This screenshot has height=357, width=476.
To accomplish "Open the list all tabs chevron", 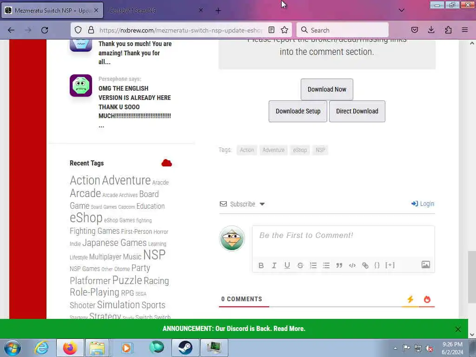I will tap(401, 10).
